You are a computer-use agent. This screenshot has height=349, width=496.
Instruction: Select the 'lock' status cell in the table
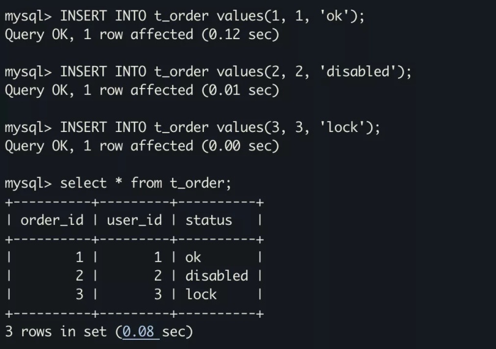pos(201,294)
